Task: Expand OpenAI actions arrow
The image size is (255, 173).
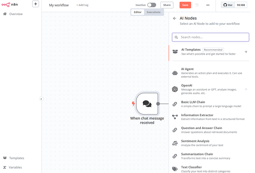Action: click(246, 89)
